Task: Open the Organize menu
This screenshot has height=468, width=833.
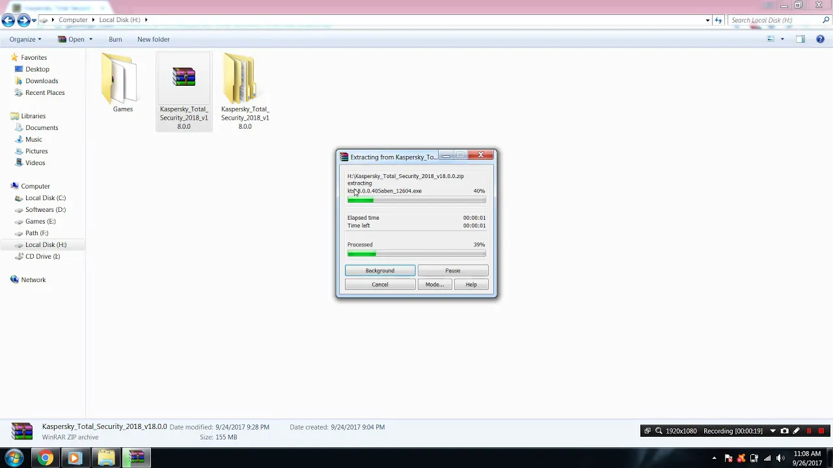Action: tap(25, 40)
